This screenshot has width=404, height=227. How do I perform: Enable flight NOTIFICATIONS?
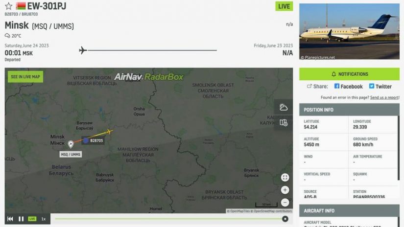click(x=349, y=74)
